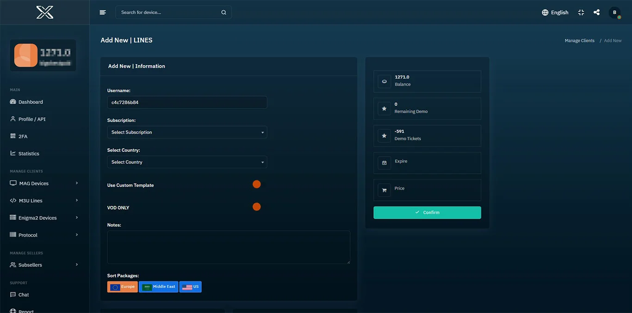Click the share icon in header
This screenshot has width=632, height=313.
click(596, 12)
